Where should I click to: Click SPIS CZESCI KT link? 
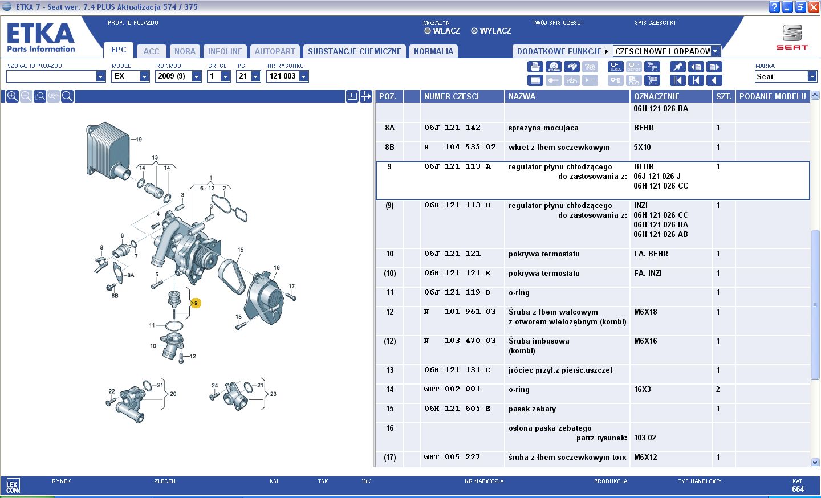pos(655,23)
